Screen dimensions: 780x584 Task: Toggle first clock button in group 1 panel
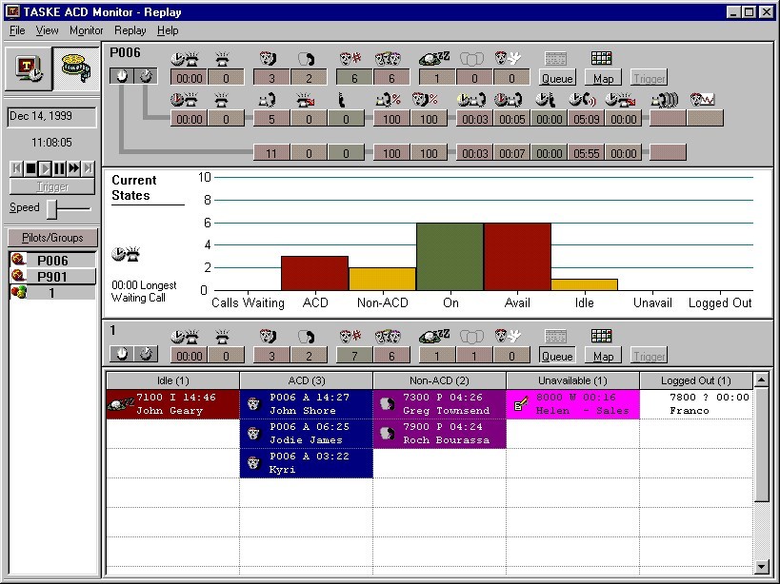point(122,354)
